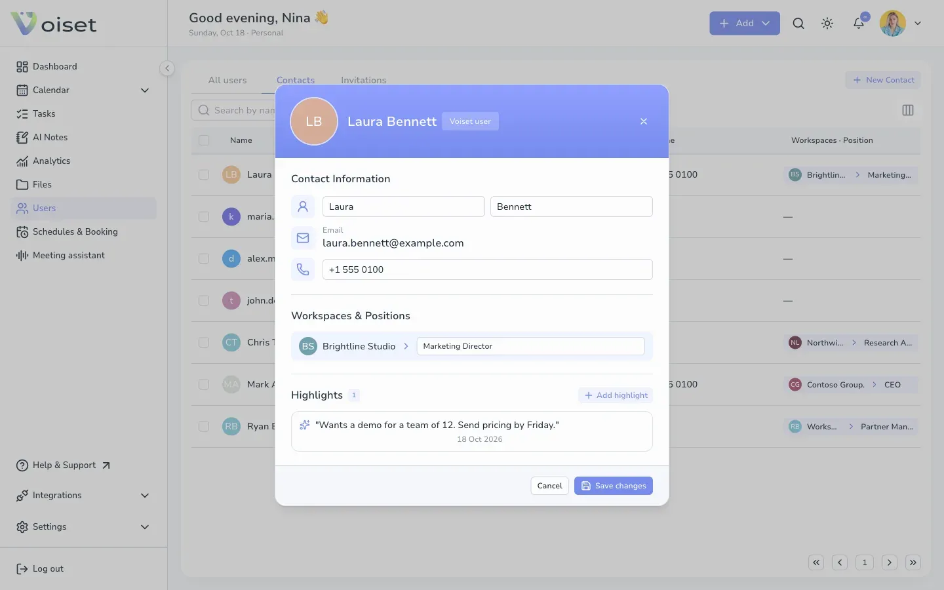The width and height of the screenshot is (944, 590).
Task: Tick the checkbox for the Laura row
Action: pos(204,174)
